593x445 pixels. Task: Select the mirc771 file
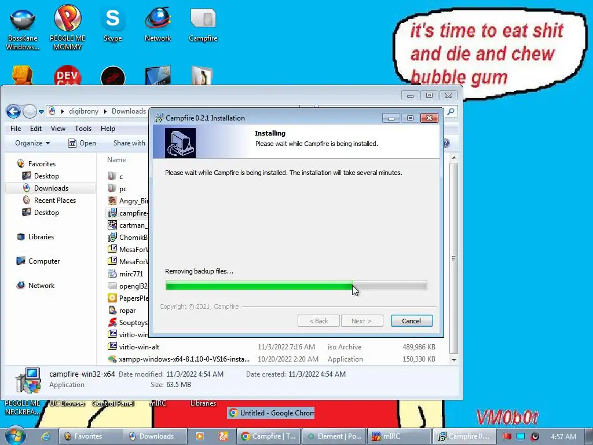tap(126, 273)
